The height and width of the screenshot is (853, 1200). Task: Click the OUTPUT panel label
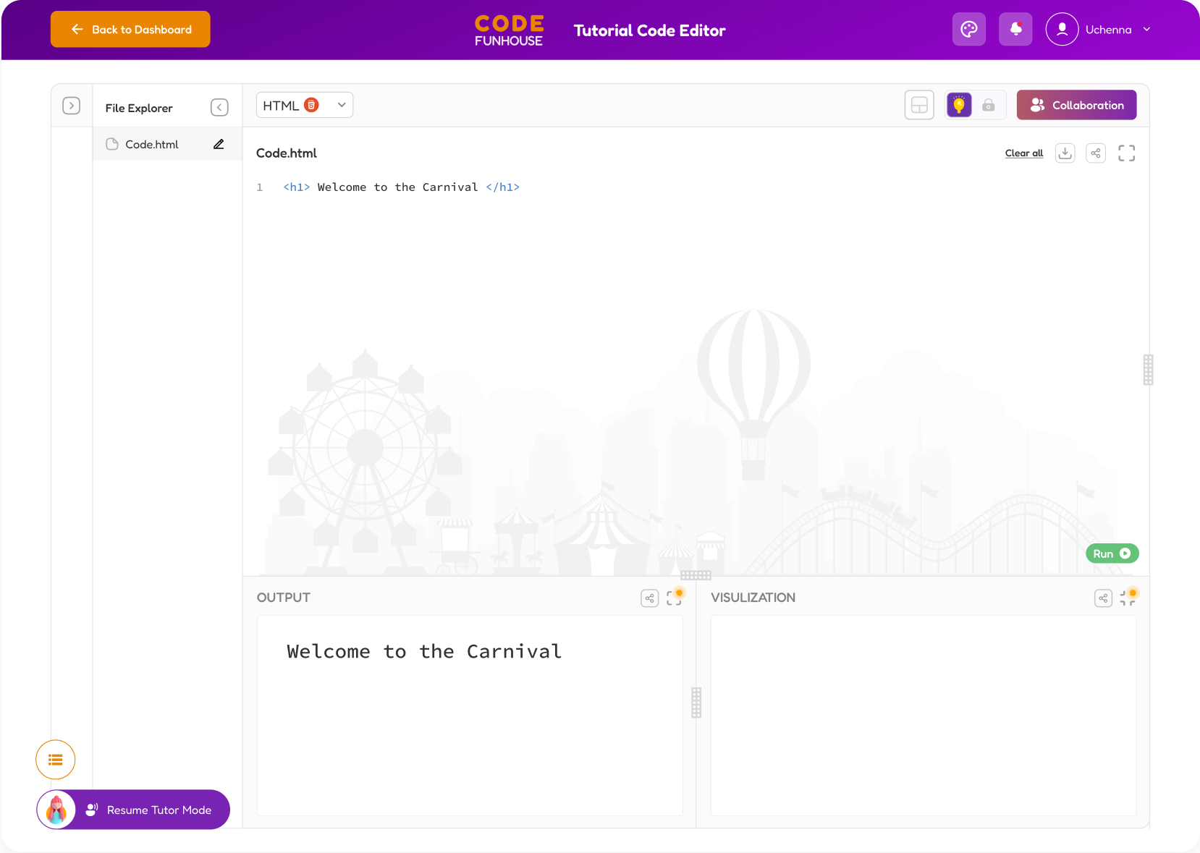point(283,598)
